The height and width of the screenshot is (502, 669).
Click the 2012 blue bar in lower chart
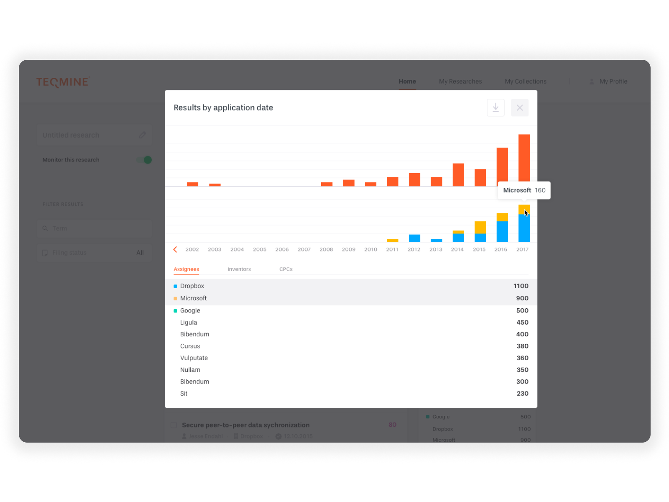coord(414,238)
